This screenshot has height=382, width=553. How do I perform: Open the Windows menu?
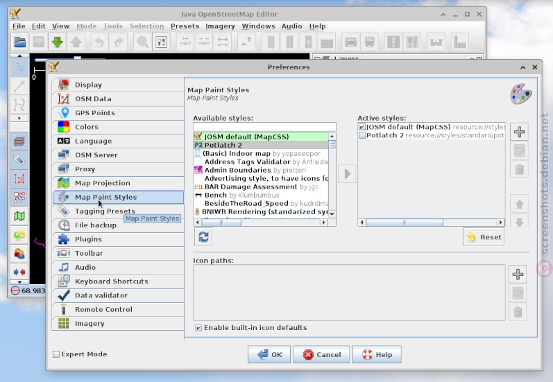pyautogui.click(x=258, y=26)
